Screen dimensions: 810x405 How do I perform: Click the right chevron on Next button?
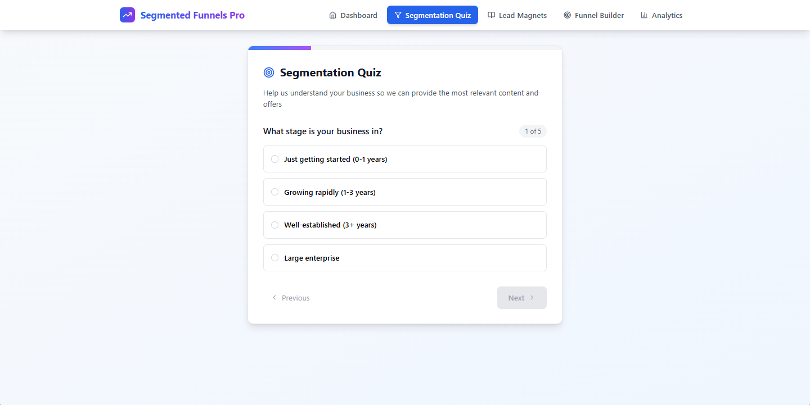[532, 298]
